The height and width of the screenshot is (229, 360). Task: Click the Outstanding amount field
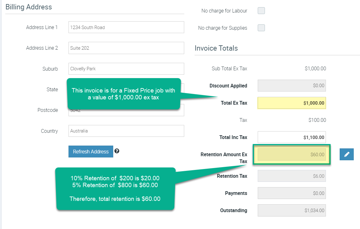pos(292,210)
